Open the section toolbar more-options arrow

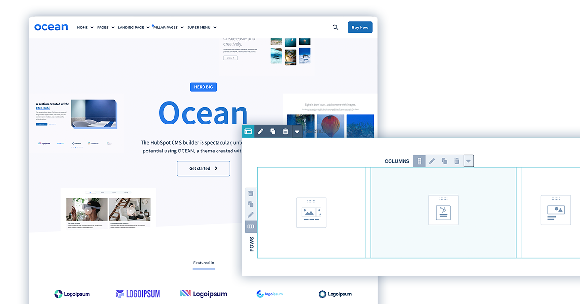(297, 131)
